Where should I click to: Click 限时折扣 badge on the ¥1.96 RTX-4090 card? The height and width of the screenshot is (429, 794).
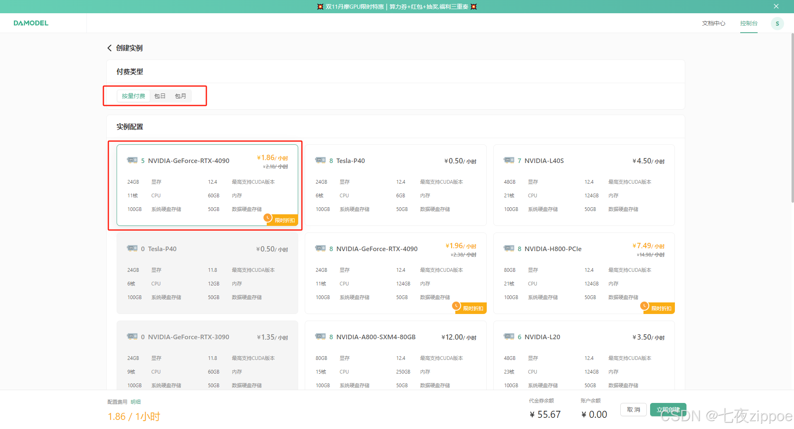pyautogui.click(x=469, y=308)
